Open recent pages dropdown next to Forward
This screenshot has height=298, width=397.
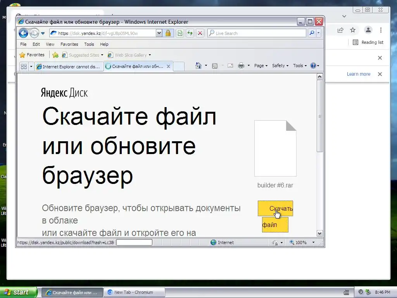coord(43,33)
